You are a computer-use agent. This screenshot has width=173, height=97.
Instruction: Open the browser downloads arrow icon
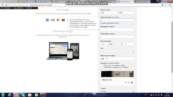click(170, 5)
